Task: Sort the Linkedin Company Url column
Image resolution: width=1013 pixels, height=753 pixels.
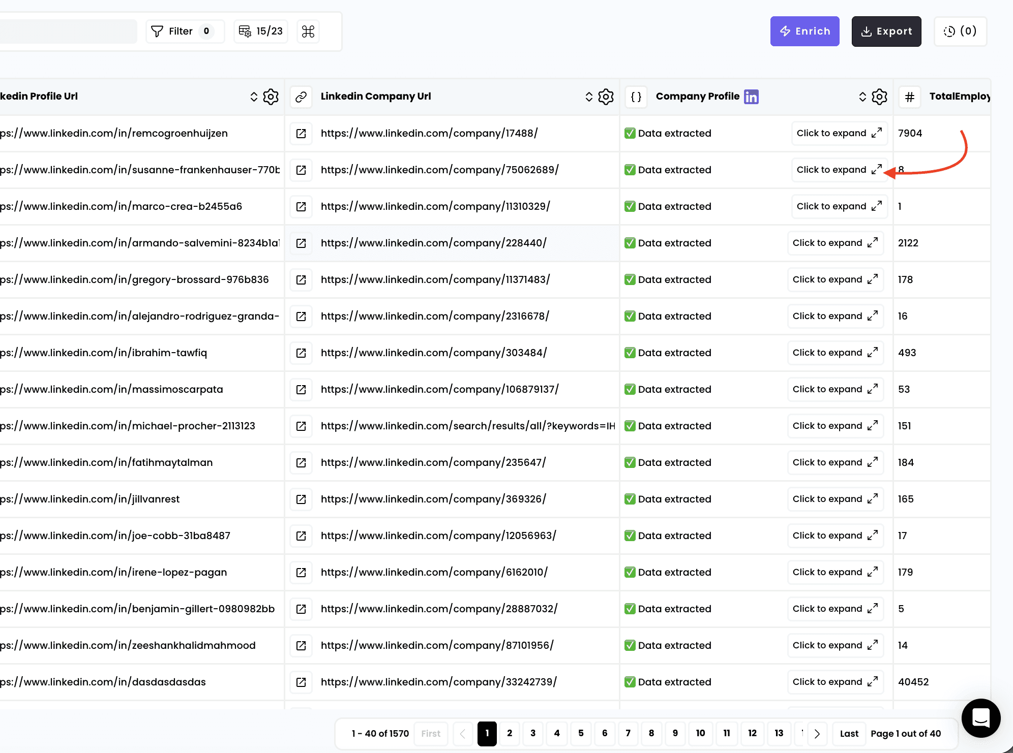Action: point(589,97)
